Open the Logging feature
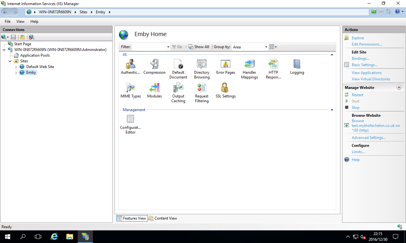406x243 pixels. point(297,67)
